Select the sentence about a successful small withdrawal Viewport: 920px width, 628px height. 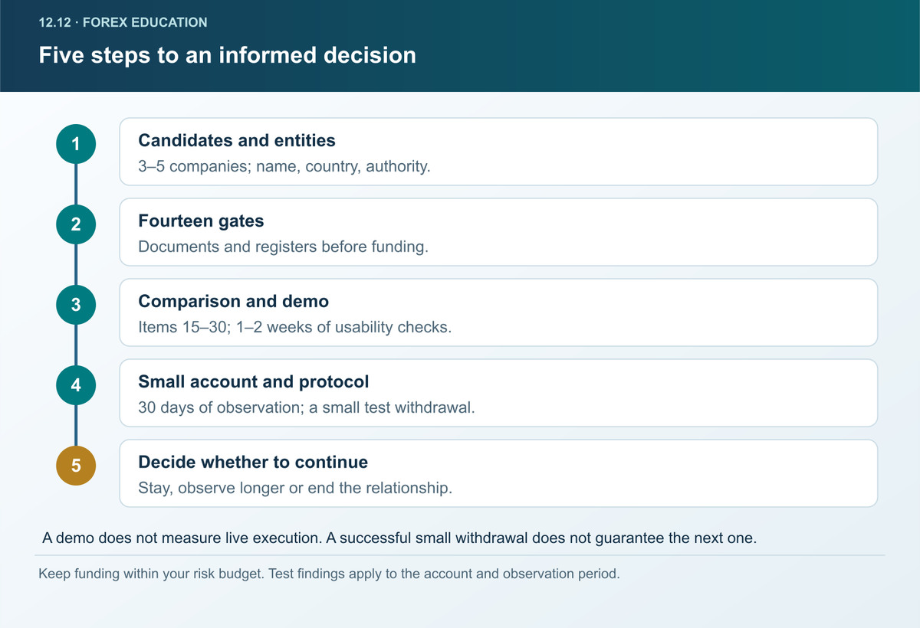tap(542, 538)
